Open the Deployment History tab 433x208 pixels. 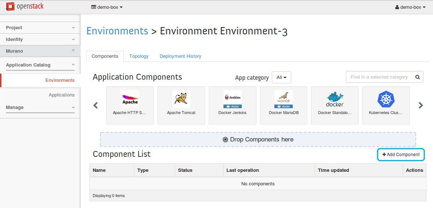(180, 56)
